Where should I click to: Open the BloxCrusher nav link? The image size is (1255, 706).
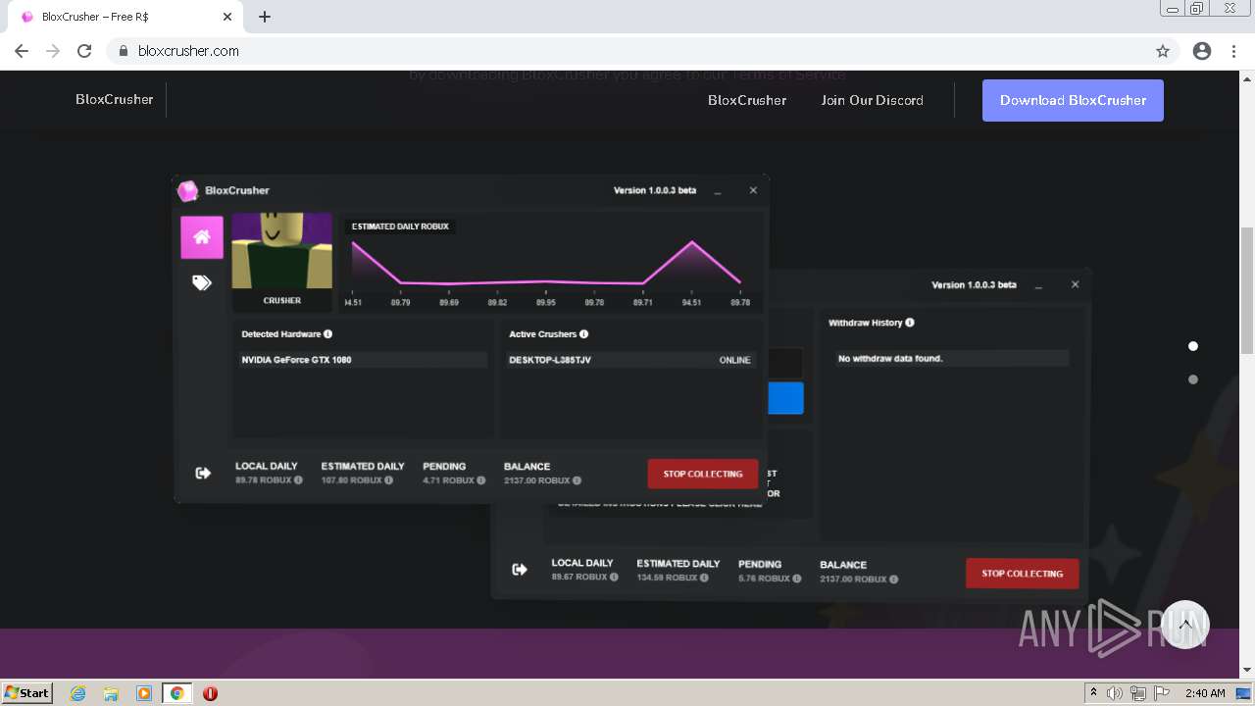(x=747, y=100)
